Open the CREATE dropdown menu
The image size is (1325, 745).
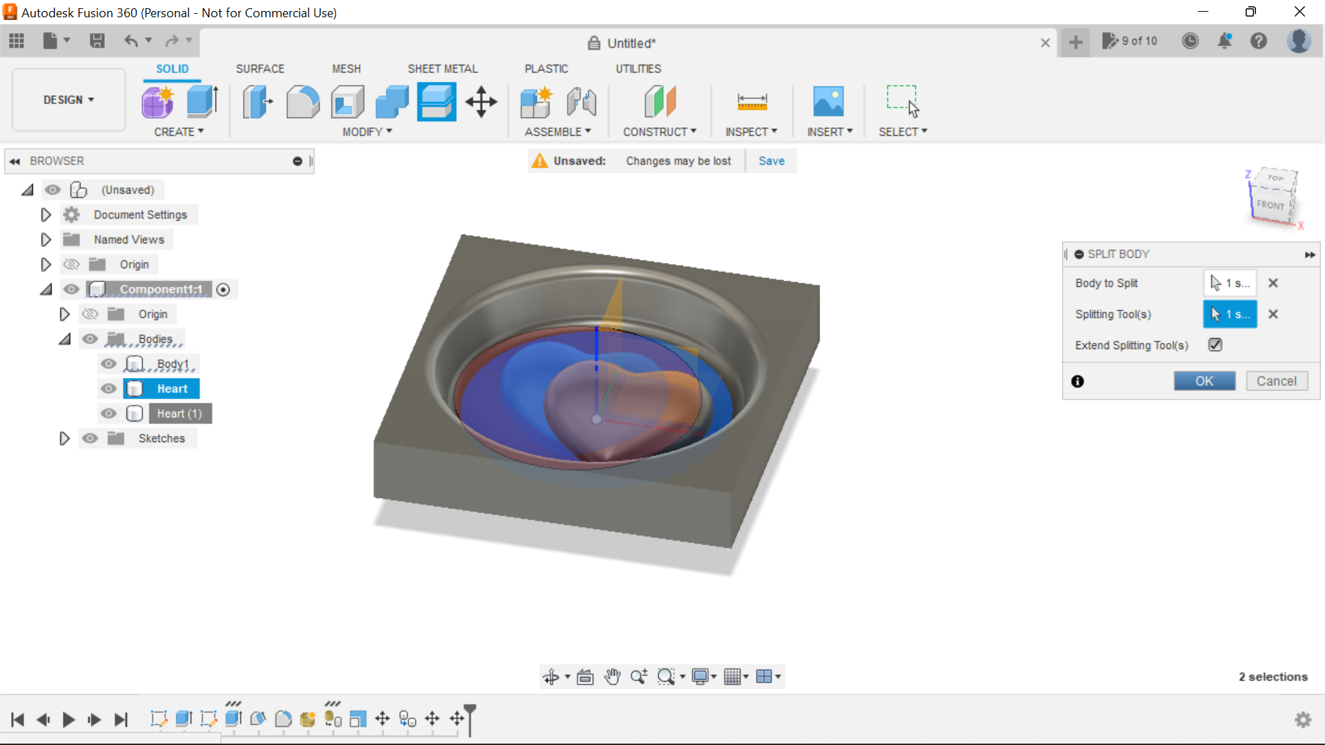click(x=179, y=132)
